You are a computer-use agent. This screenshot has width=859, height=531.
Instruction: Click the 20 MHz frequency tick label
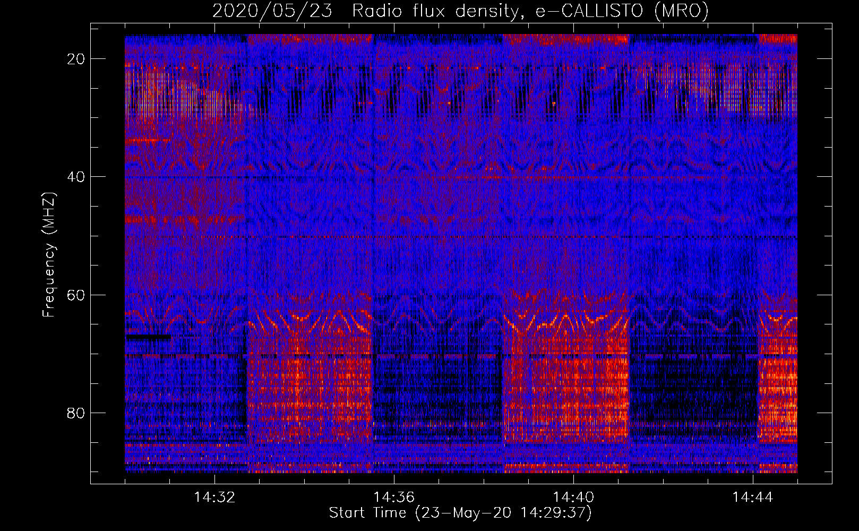(x=76, y=59)
